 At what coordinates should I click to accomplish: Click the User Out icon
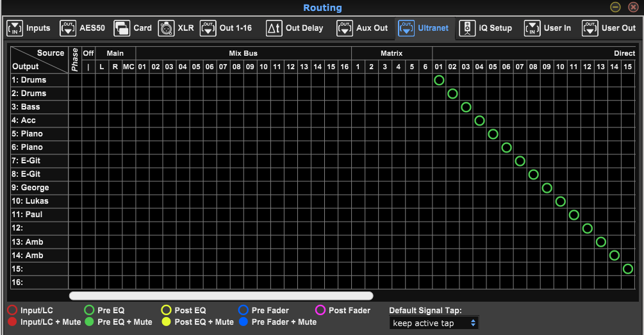click(x=590, y=28)
